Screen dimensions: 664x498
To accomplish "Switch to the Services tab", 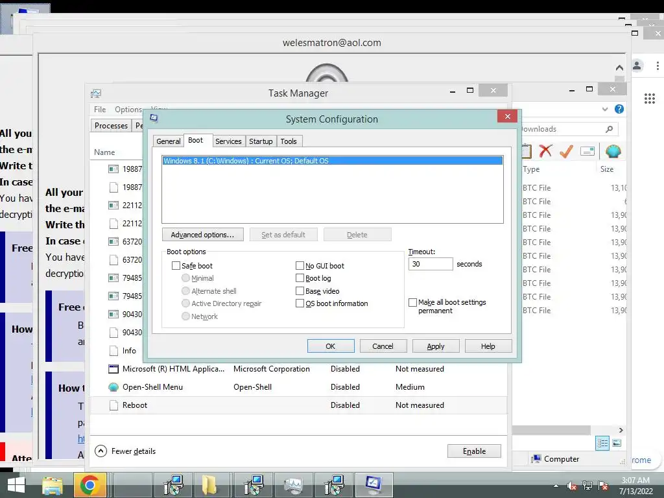I will [228, 141].
